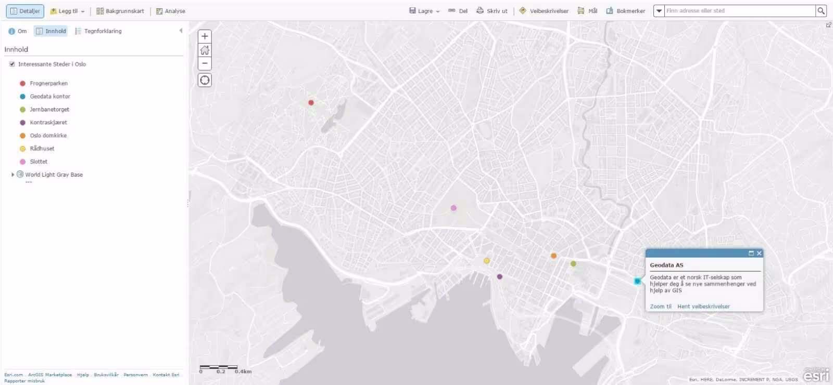The image size is (833, 385).
Task: Close the Geodata AS popup
Action: coord(759,254)
